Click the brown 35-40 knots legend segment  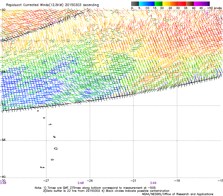pyautogui.click(x=190, y=4)
